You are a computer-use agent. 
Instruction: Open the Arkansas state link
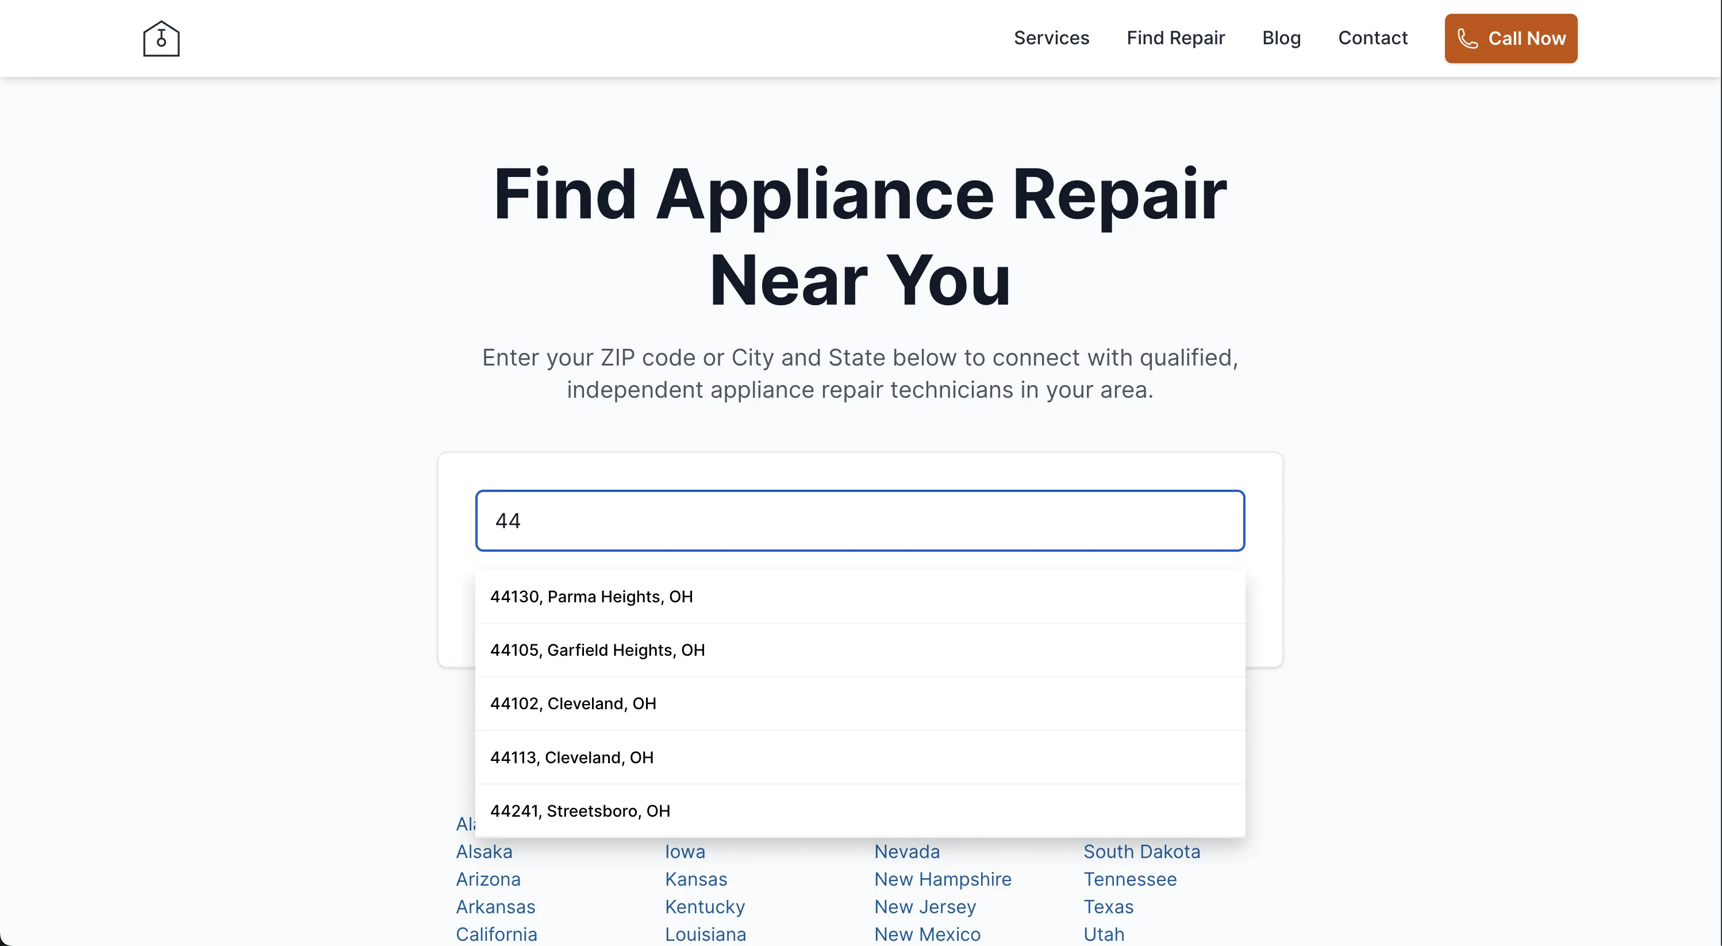click(x=495, y=906)
